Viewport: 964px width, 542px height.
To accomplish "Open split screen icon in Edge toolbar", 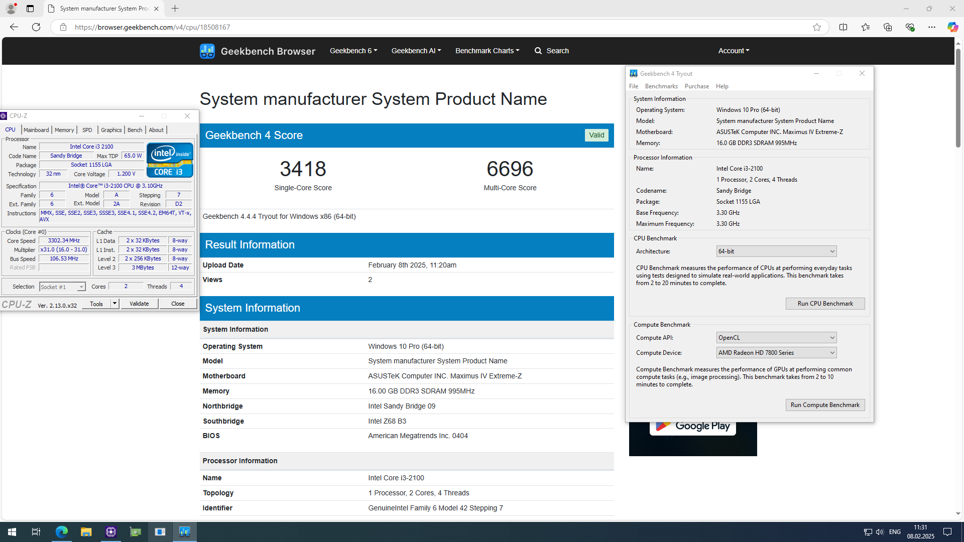I will point(843,27).
